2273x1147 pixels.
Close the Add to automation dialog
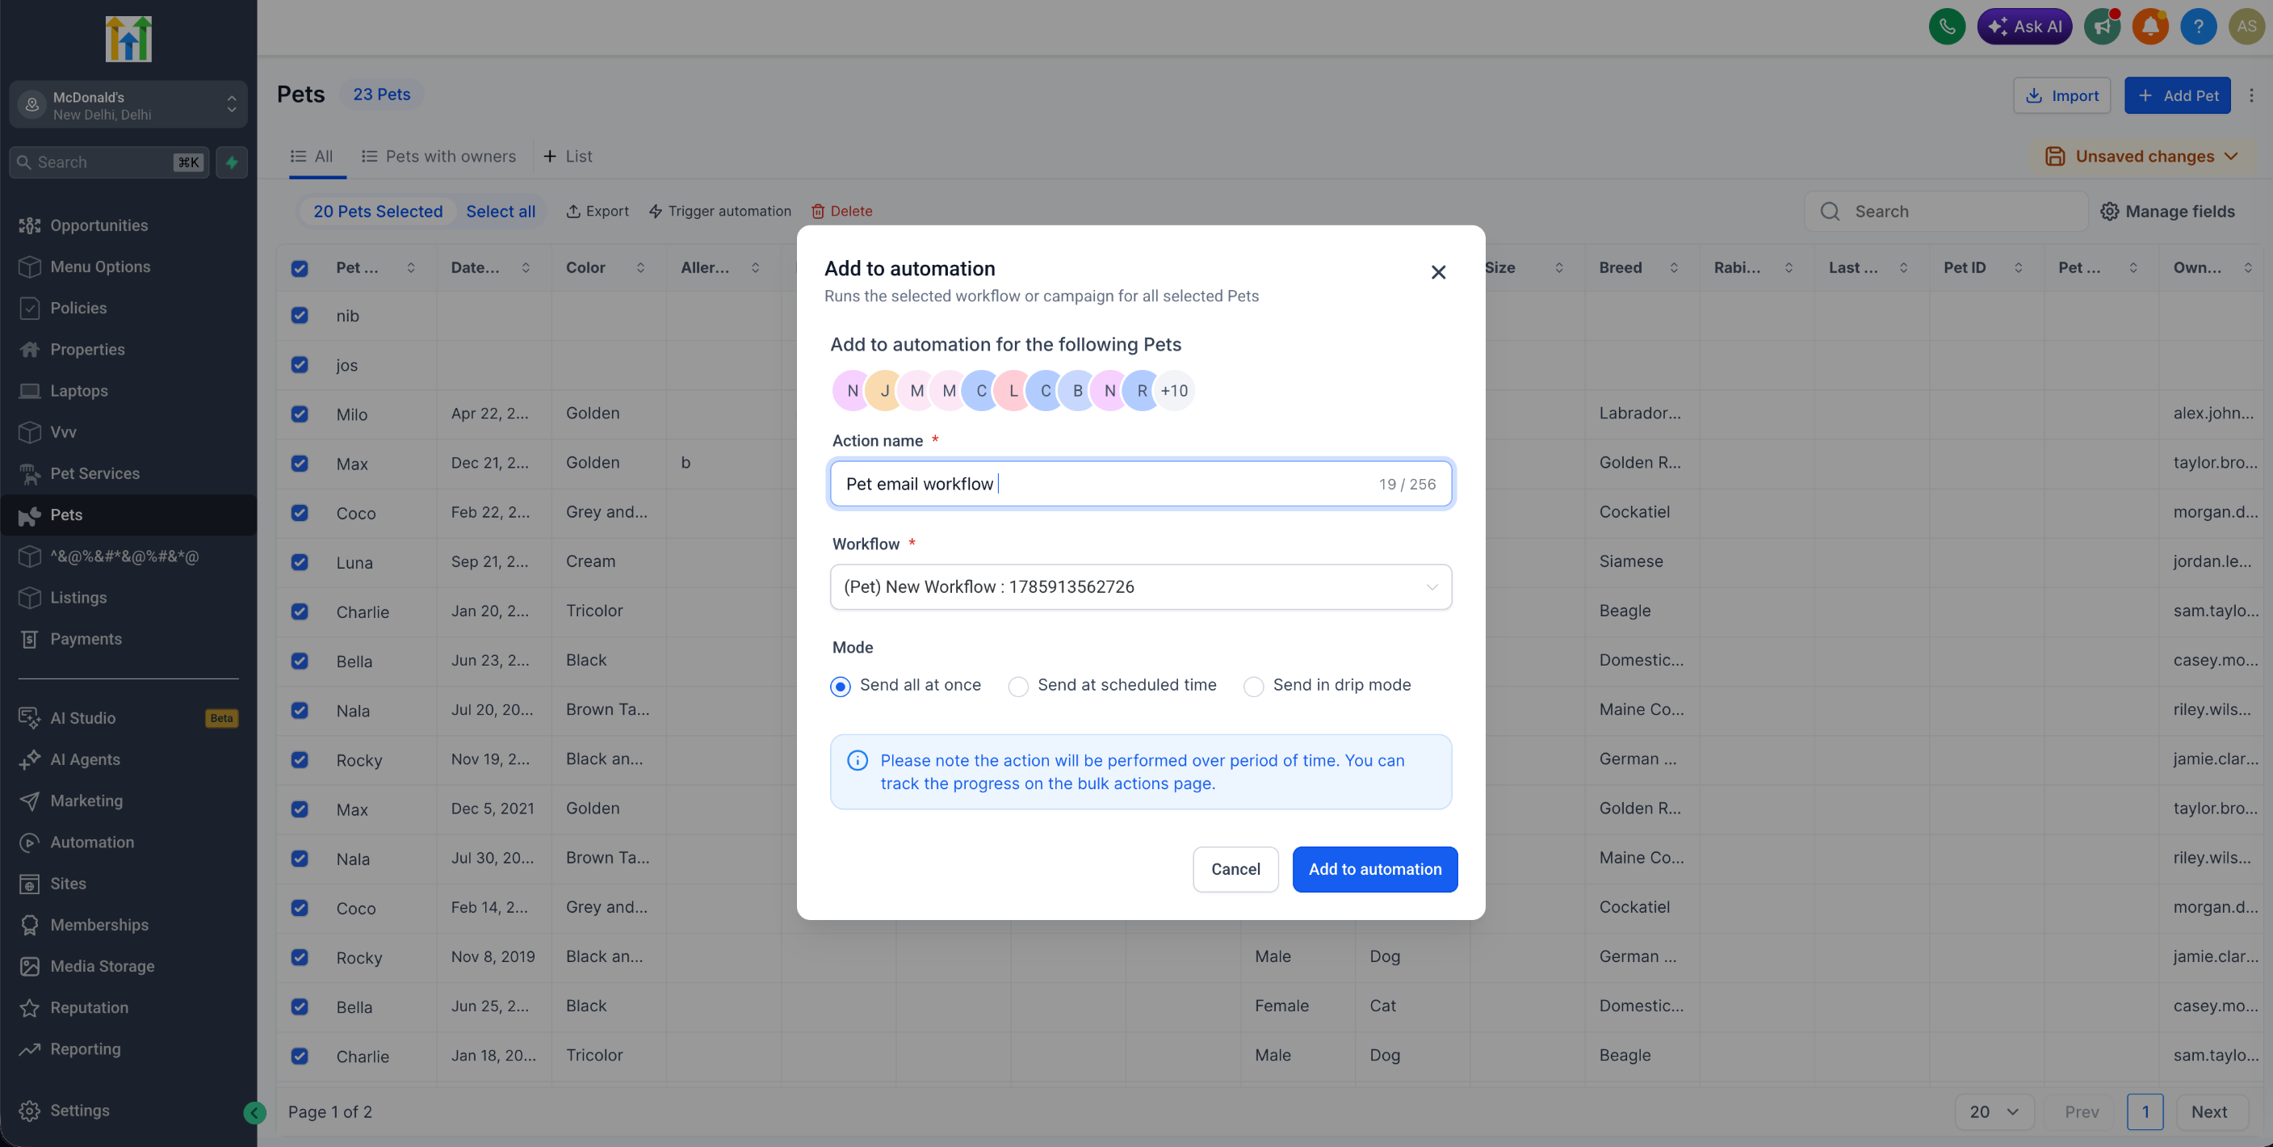(x=1438, y=273)
